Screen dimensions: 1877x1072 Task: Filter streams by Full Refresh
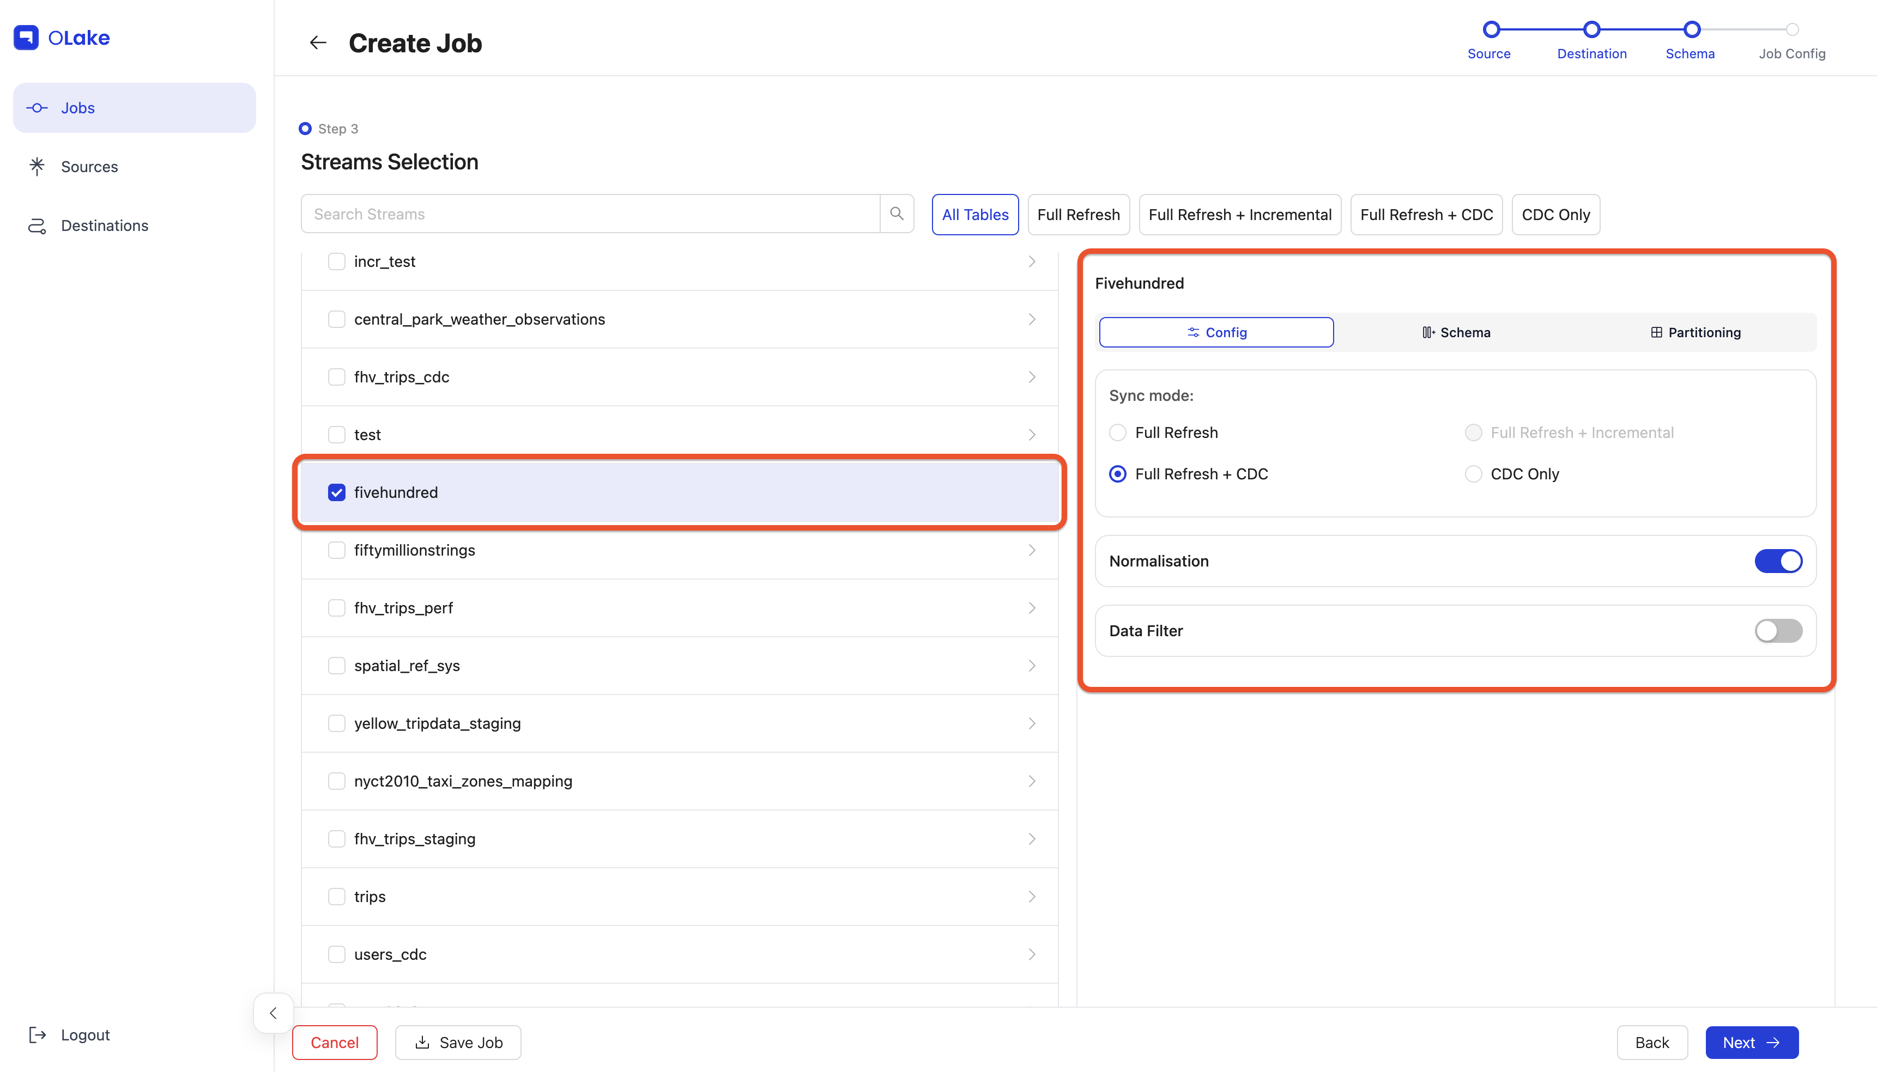tap(1079, 214)
